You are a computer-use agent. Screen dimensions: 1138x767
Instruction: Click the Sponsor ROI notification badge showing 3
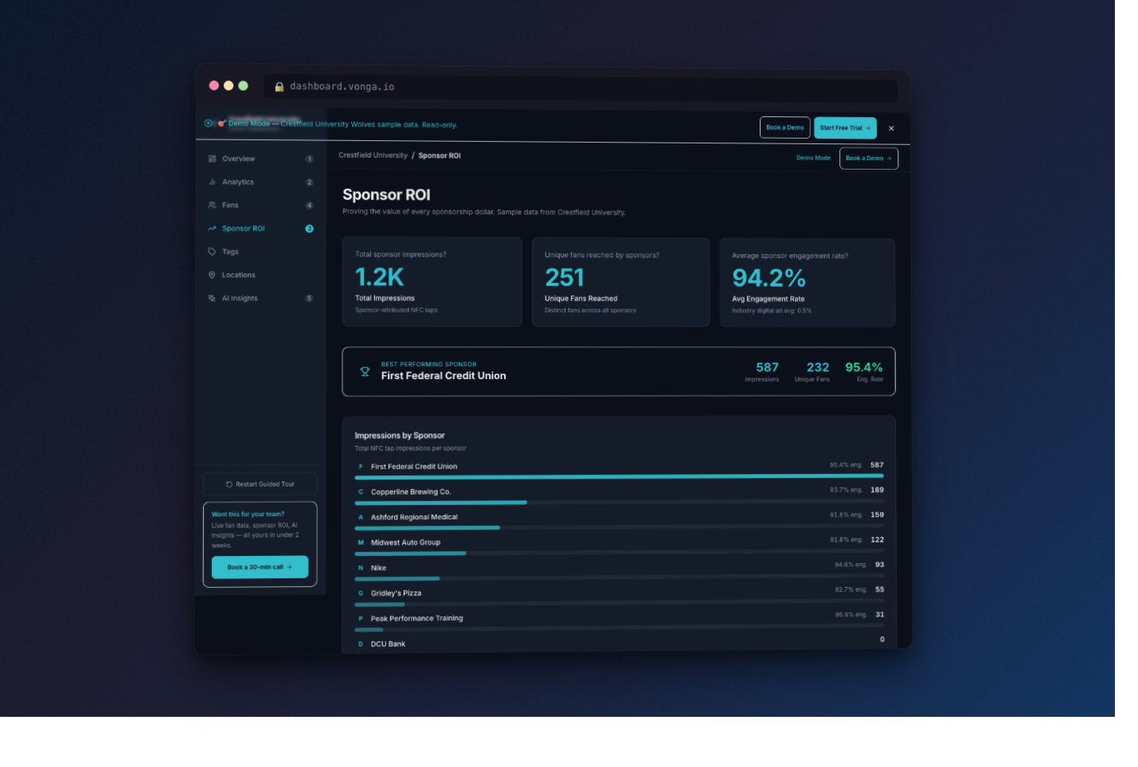point(310,229)
